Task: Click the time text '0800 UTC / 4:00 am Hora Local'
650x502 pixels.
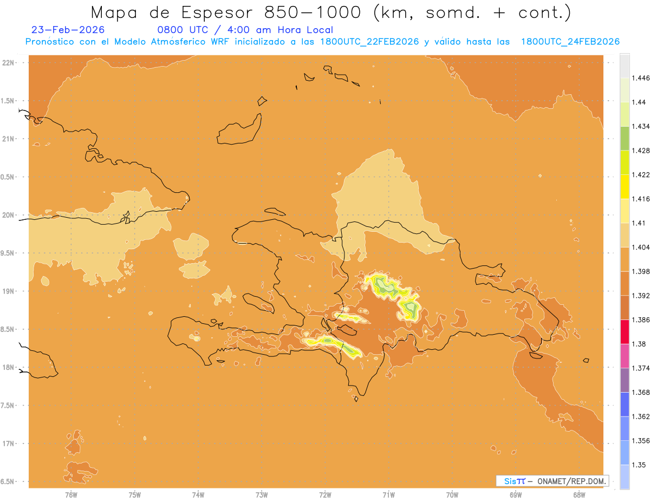Action: tap(245, 30)
